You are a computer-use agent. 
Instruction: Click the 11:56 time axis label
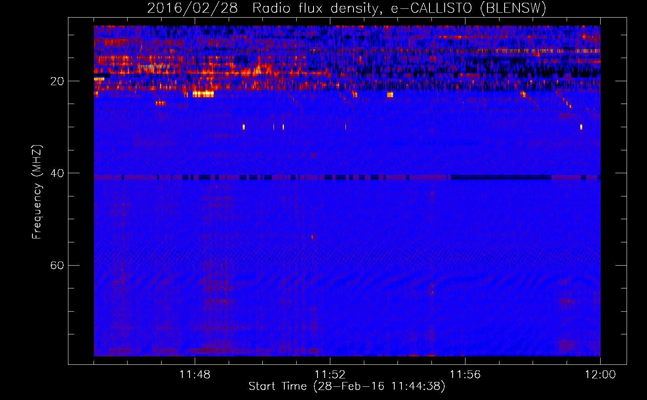click(465, 375)
